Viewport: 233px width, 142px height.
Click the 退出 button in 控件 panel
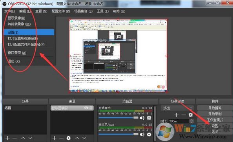[x=215, y=131]
